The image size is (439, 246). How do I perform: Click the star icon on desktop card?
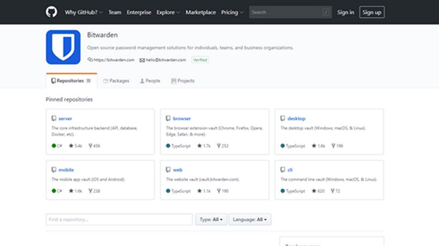pyautogui.click(x=314, y=145)
